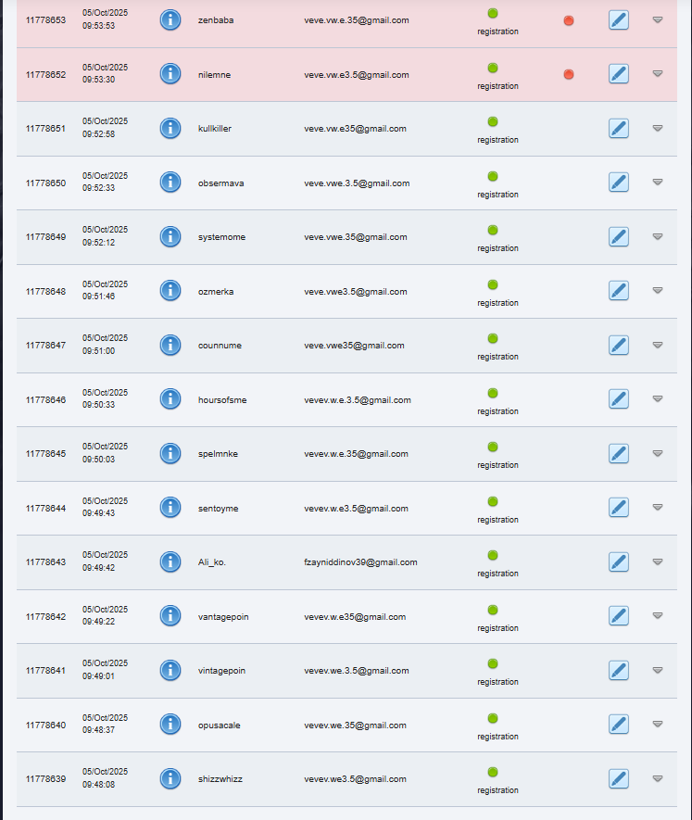Screen dimensions: 692x820
Task: Edit user hoursofsme entry
Action: (619, 399)
